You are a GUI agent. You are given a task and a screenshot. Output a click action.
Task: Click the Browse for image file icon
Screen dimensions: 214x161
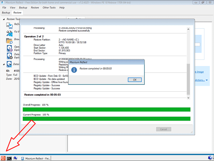click(x=9, y=41)
